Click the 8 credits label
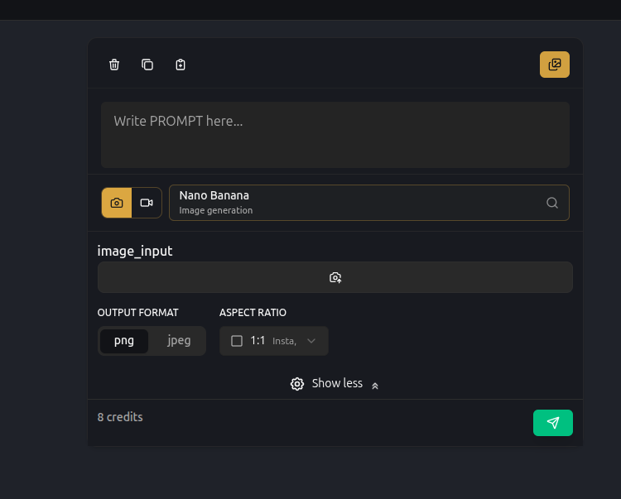The height and width of the screenshot is (499, 621). [x=120, y=417]
